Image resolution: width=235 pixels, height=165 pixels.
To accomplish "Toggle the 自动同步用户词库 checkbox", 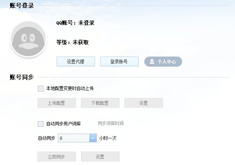I will point(41,124).
